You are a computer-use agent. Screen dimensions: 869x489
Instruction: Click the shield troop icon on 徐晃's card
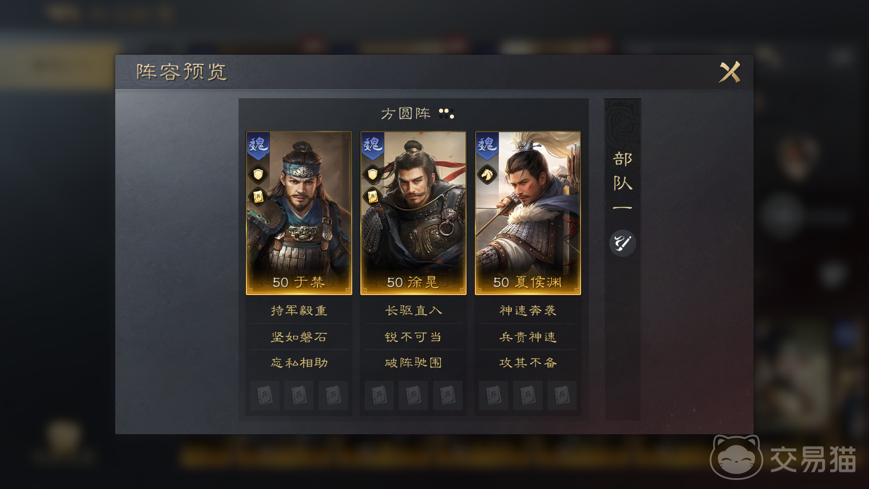pos(372,174)
